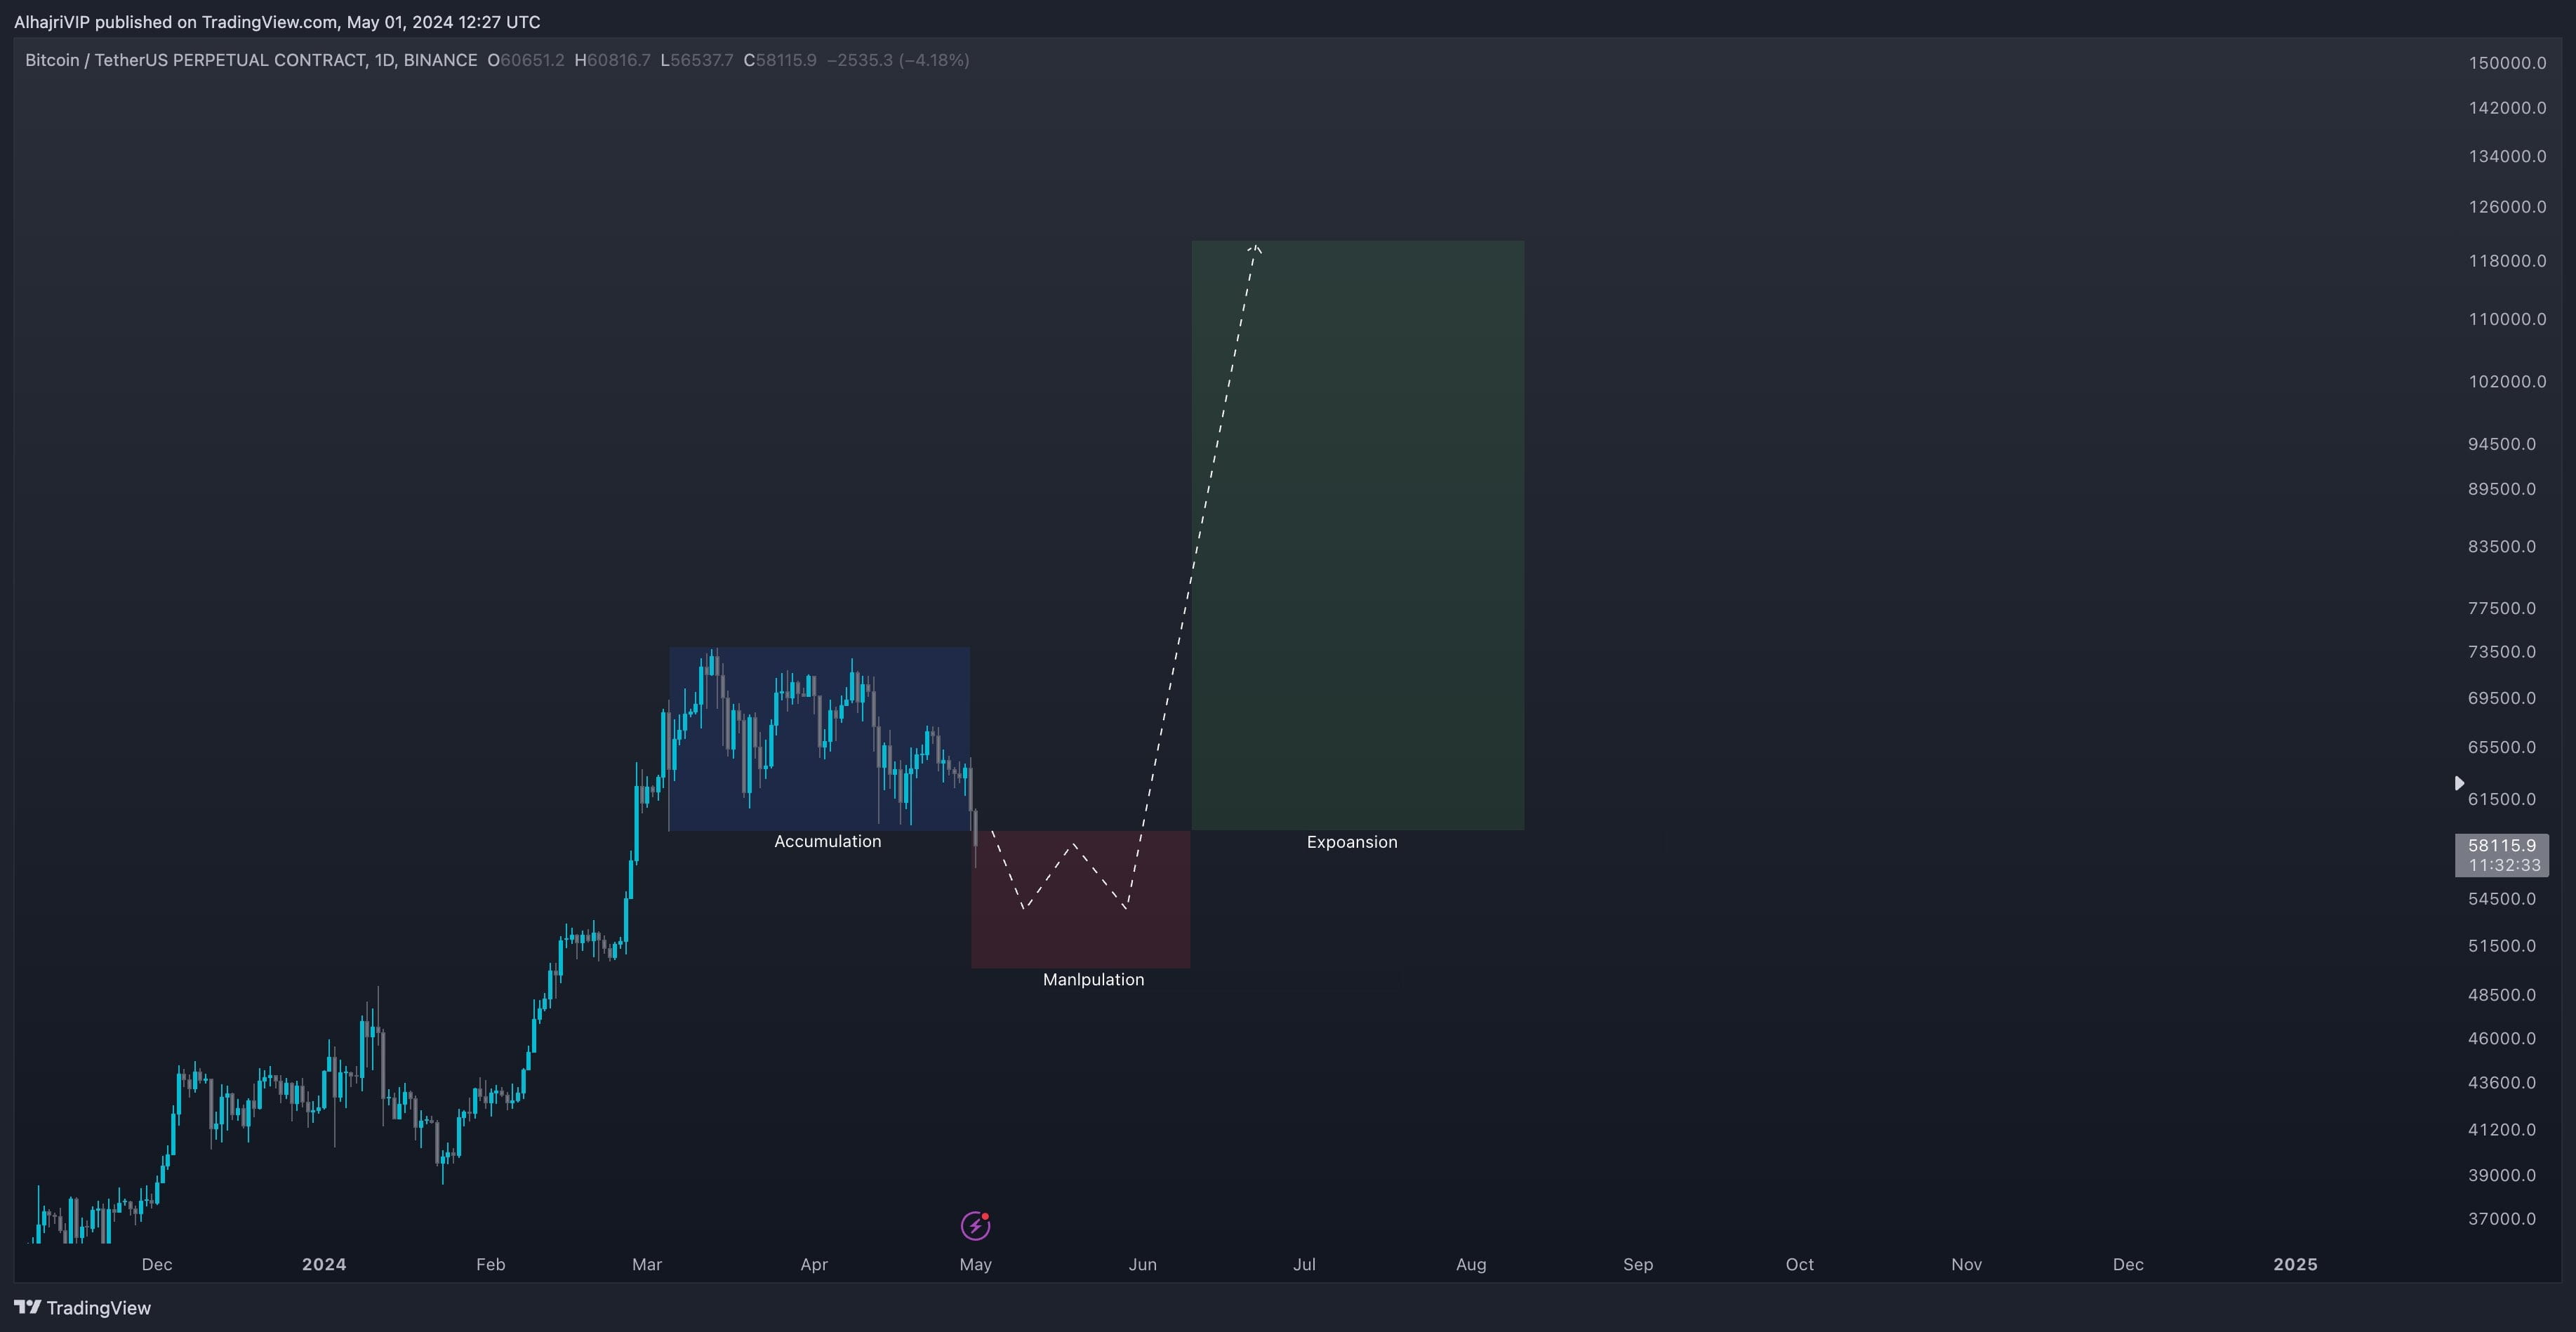Viewport: 2576px width, 1332px height.
Task: Click the Apr label on time axis
Action: [x=814, y=1264]
